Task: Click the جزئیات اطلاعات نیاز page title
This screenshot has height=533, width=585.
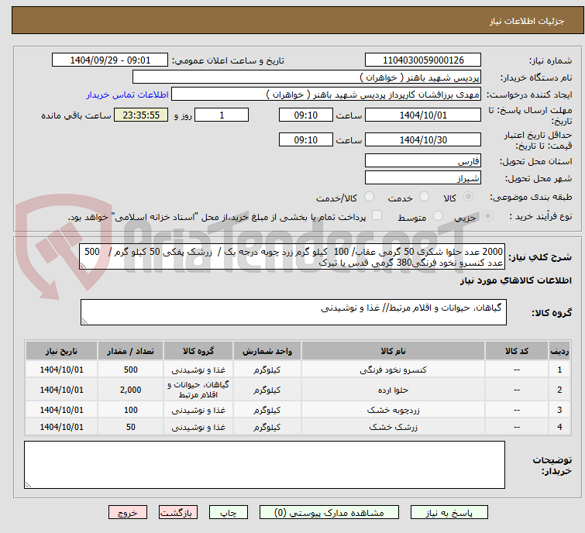Action: coord(527,21)
